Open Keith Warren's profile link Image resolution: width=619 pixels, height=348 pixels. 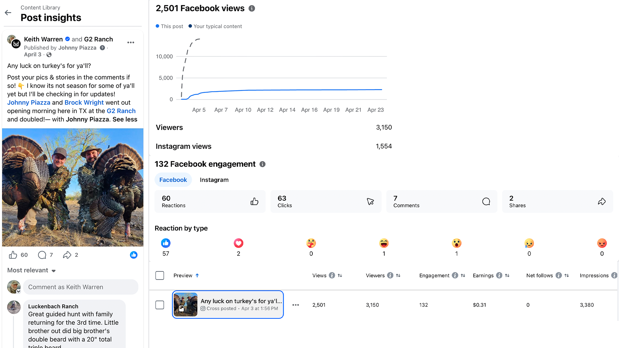[x=43, y=39]
